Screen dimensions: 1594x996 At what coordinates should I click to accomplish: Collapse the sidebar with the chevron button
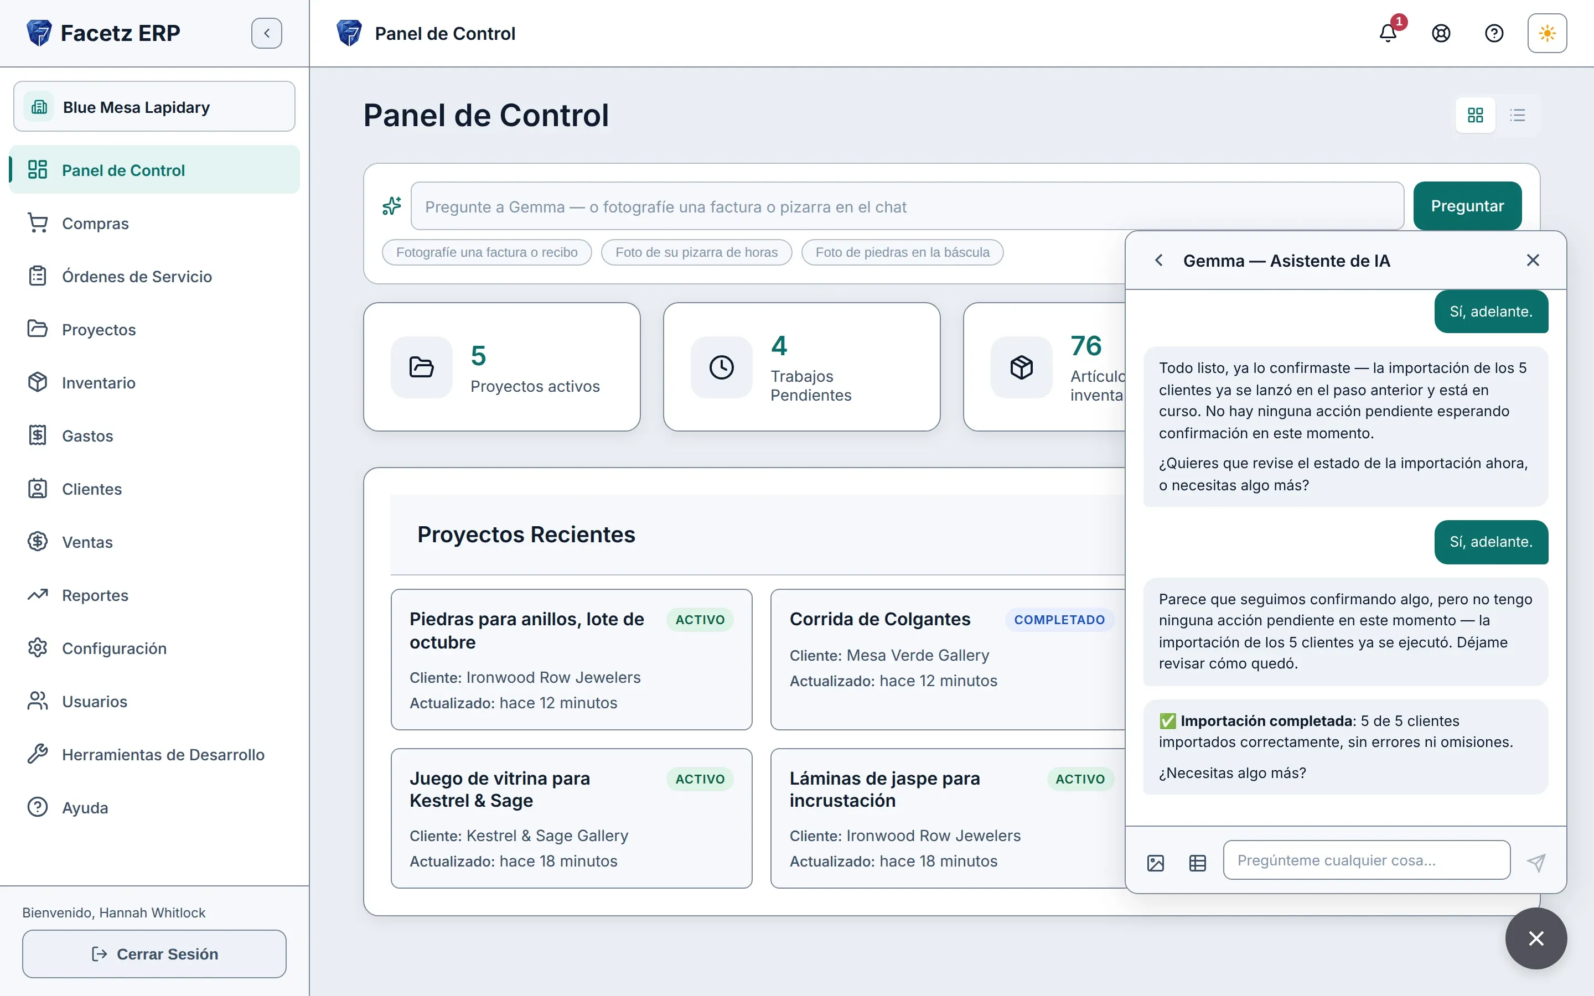(x=267, y=33)
